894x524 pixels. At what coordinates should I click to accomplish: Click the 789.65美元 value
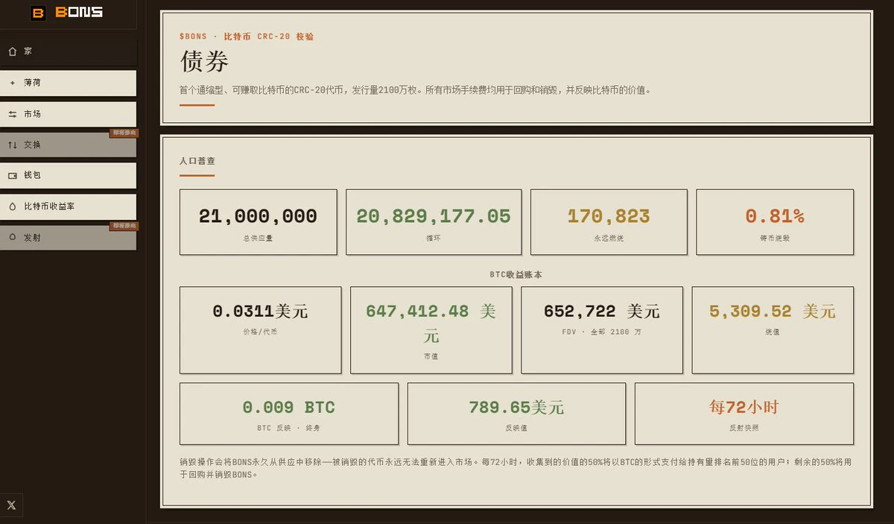pos(516,407)
